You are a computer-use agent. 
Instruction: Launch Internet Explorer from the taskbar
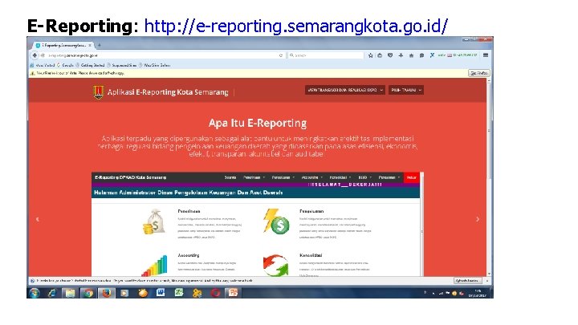click(x=52, y=293)
